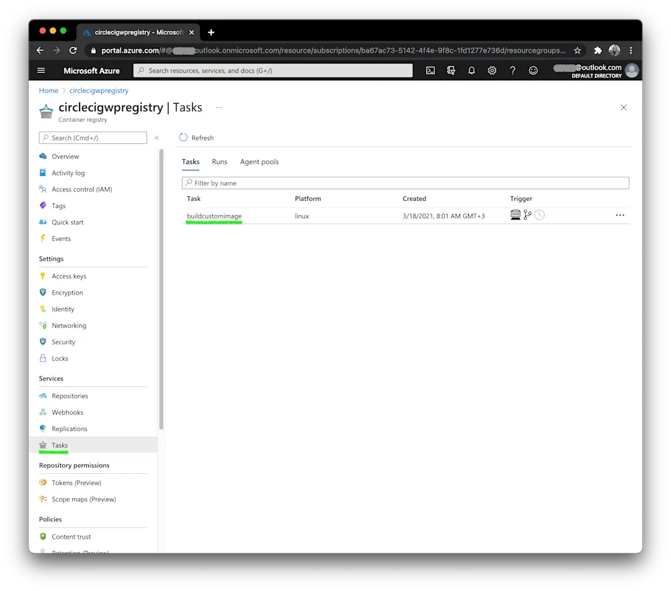Open Quick start in the sidebar
This screenshot has width=671, height=591.
pos(68,222)
